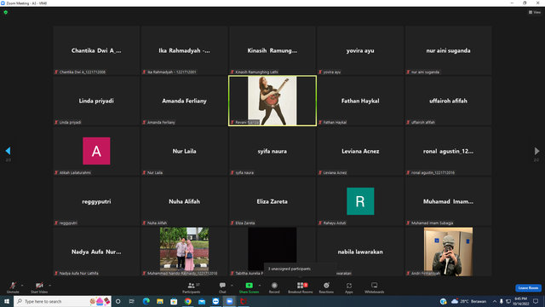Select the Chantika Dwi A tile
545x307 pixels.
tap(96, 50)
